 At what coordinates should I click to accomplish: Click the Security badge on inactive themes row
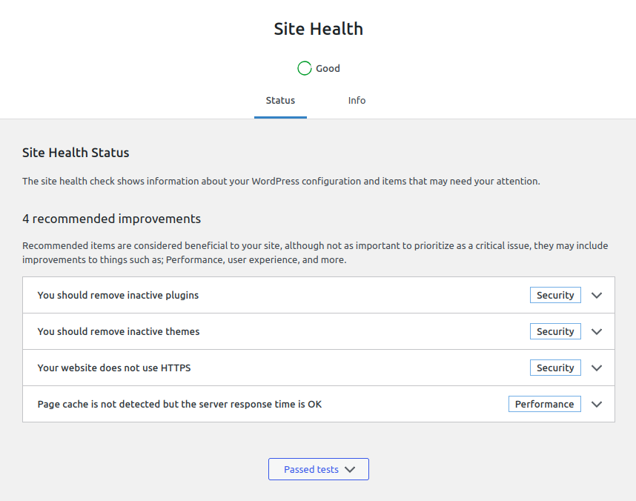(555, 331)
